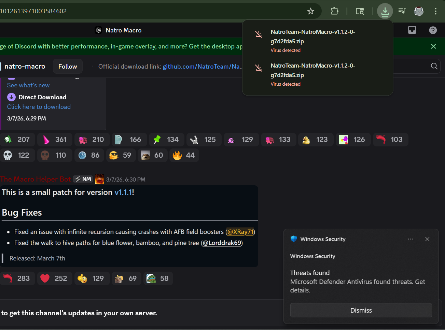Open Chrome's media controls icon
Screen dimensions: 445x330
pos(402,11)
